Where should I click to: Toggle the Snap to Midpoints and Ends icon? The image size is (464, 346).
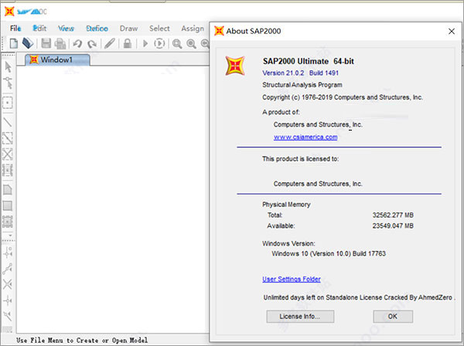click(8, 269)
